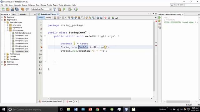
Task: Open Word from the taskbar
Action: [76, 109]
